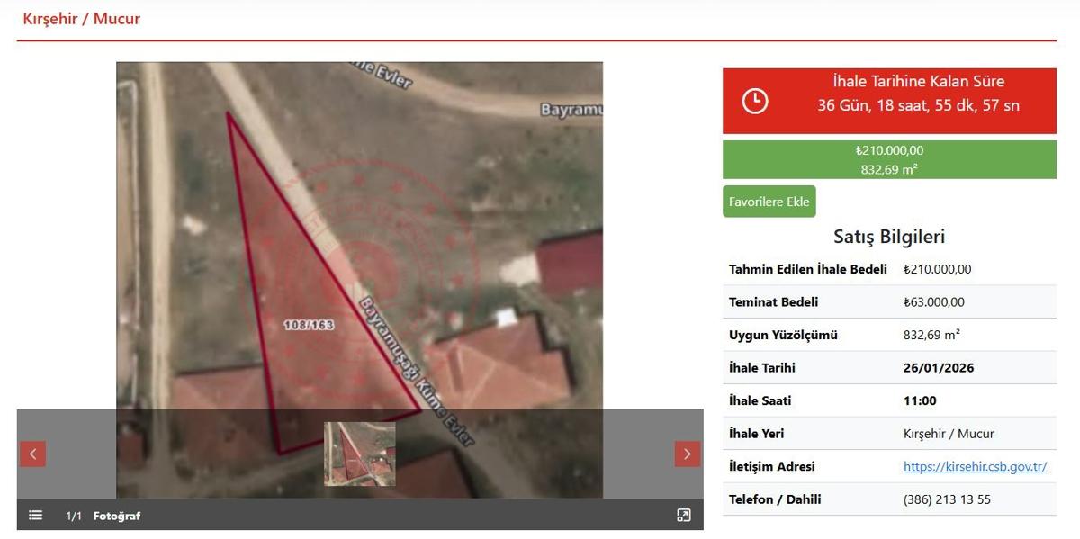The image size is (1080, 539).
Task: Click the İhale Saati 11:00 value
Action: pyautogui.click(x=920, y=400)
